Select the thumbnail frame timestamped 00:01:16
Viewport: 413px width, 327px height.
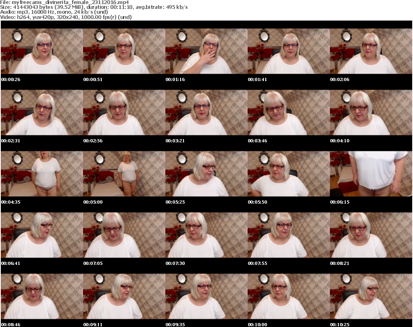pyautogui.click(x=206, y=51)
